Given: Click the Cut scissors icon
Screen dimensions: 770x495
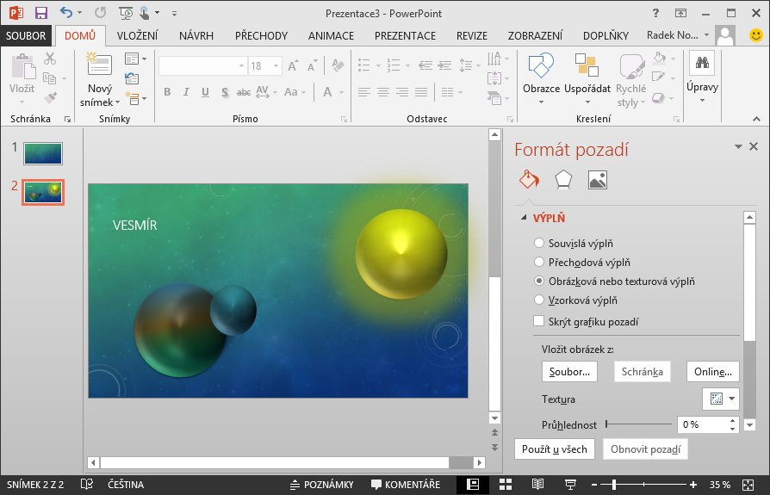Looking at the screenshot, I should 50,59.
